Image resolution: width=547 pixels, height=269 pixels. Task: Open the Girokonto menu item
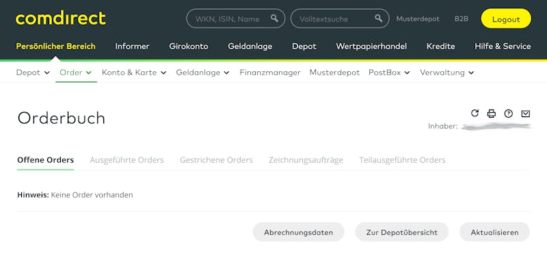click(x=189, y=46)
